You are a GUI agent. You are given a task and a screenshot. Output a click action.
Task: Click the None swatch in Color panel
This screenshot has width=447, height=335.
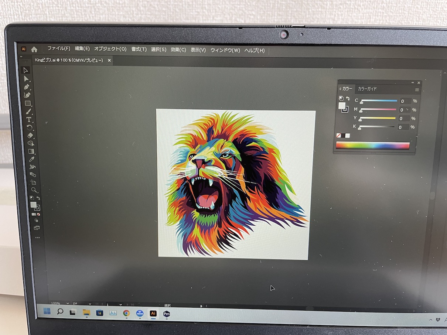point(338,136)
